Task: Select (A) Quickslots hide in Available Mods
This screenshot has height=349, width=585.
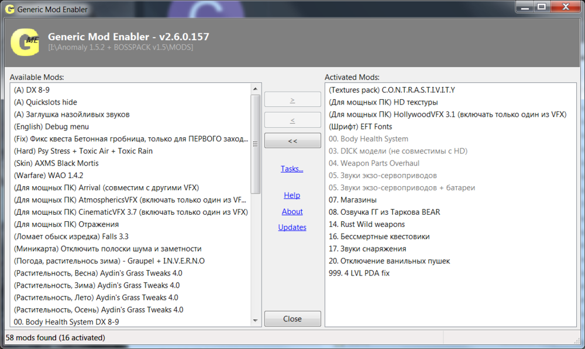Action: pyautogui.click(x=45, y=102)
